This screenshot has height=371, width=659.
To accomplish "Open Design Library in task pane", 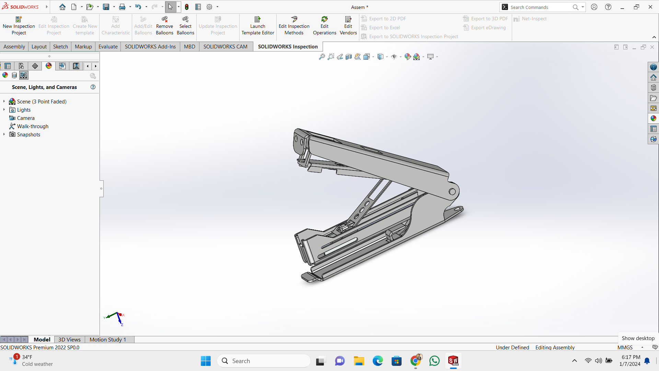I will pos(654,88).
